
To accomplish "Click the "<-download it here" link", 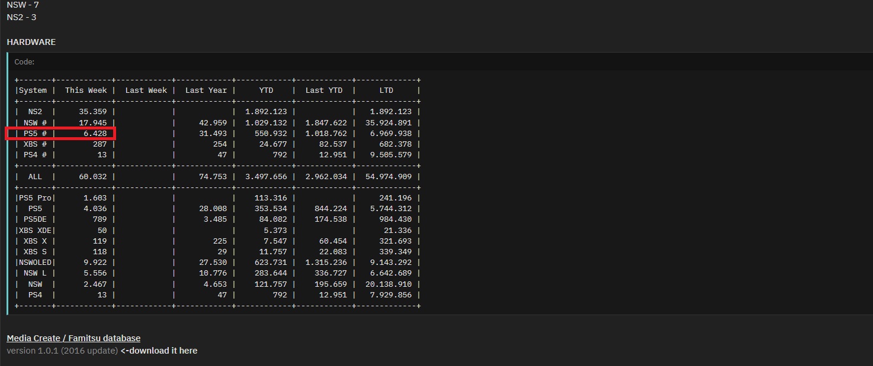I will [159, 351].
